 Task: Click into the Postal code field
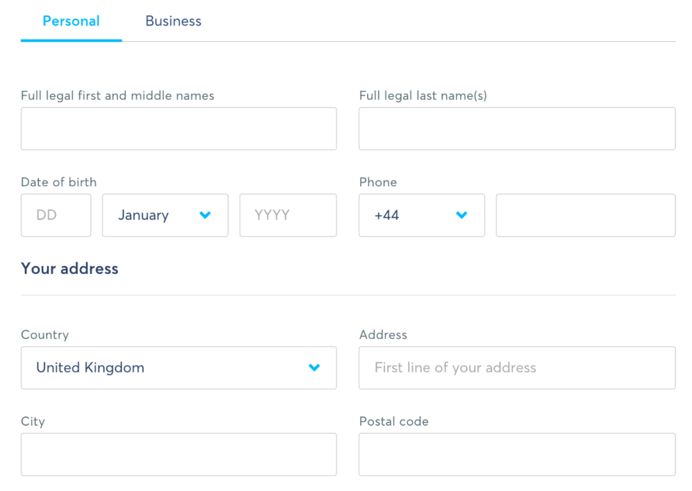(516, 455)
